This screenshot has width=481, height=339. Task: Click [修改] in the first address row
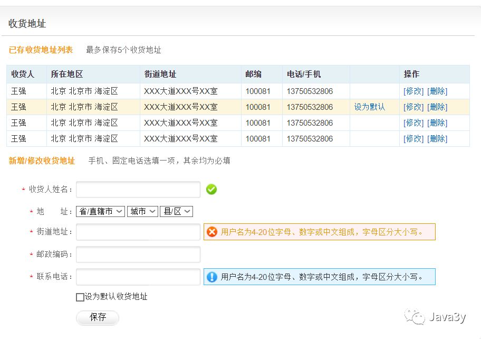coord(413,91)
